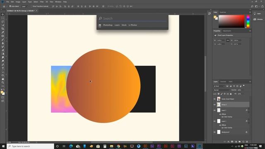The width and height of the screenshot is (265, 149).
Task: Open the Window menu
Action: click(x=58, y=2)
